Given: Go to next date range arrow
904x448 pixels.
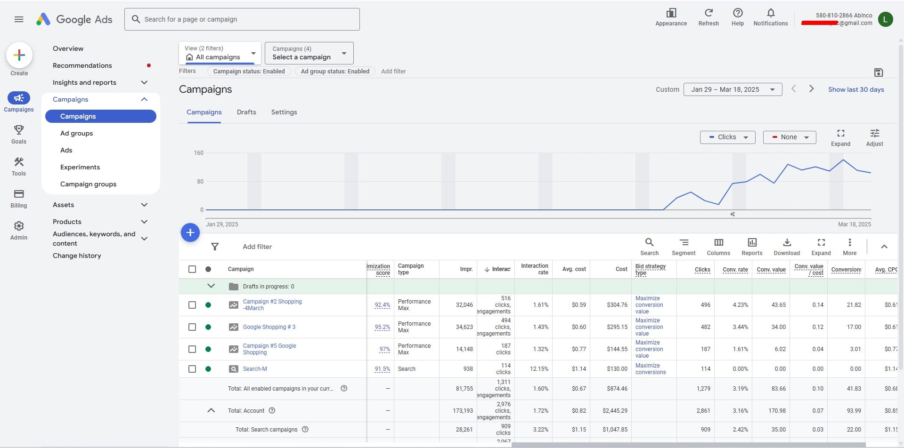Looking at the screenshot, I should click(811, 89).
